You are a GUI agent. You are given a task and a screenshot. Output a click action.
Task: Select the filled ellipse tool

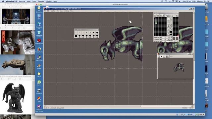click(x=171, y=34)
